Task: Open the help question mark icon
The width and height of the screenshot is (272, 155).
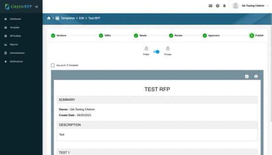Action: click(218, 6)
